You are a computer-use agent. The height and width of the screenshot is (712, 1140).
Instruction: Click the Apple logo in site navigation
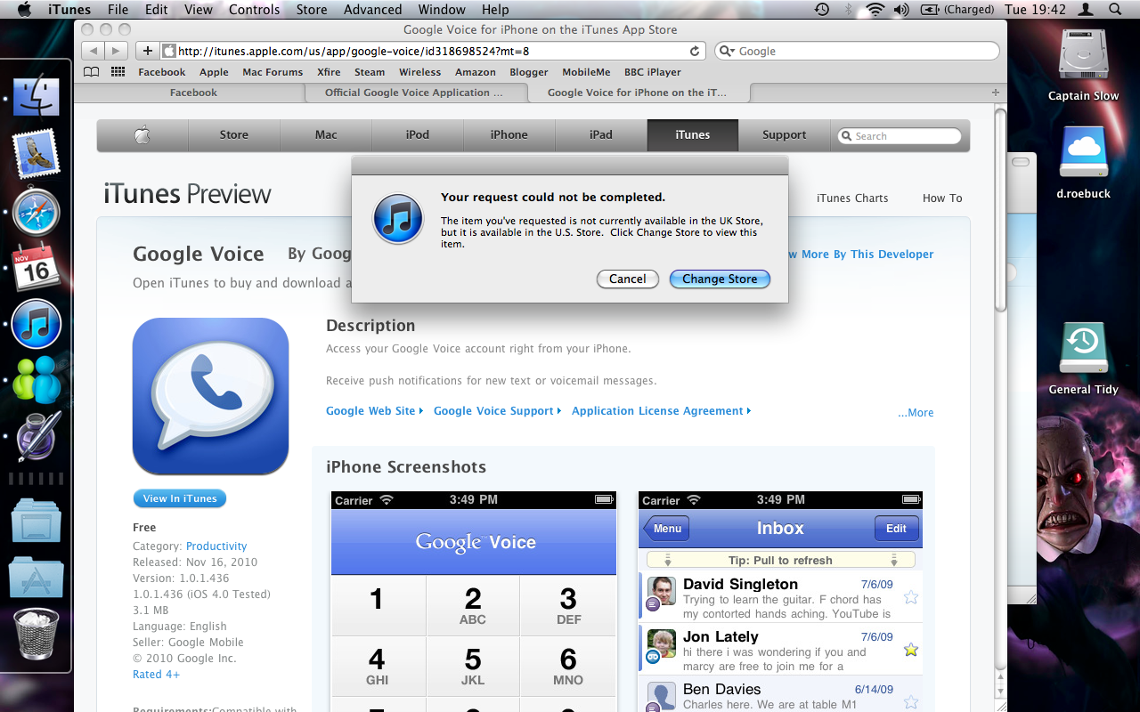coord(142,135)
